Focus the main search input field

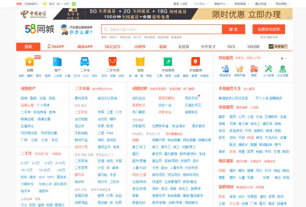(x=162, y=30)
